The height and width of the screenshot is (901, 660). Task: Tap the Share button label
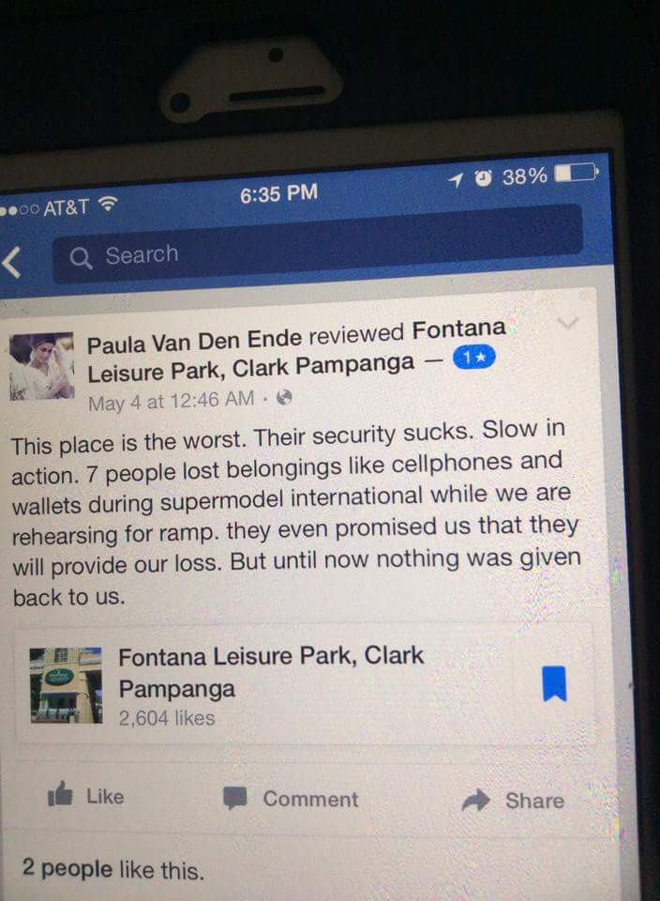click(535, 801)
